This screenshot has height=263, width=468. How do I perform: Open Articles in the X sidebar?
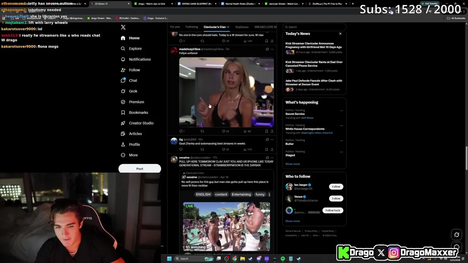[x=131, y=134]
